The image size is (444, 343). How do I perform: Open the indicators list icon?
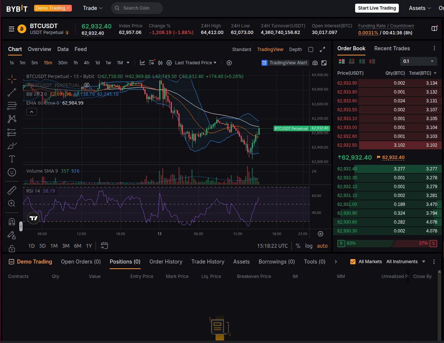point(152,62)
